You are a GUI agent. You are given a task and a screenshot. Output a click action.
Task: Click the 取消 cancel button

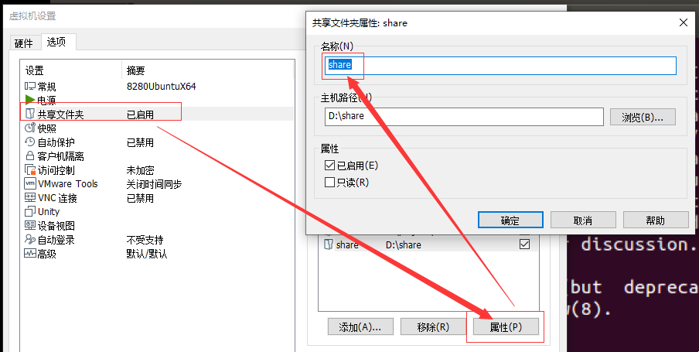tap(583, 220)
